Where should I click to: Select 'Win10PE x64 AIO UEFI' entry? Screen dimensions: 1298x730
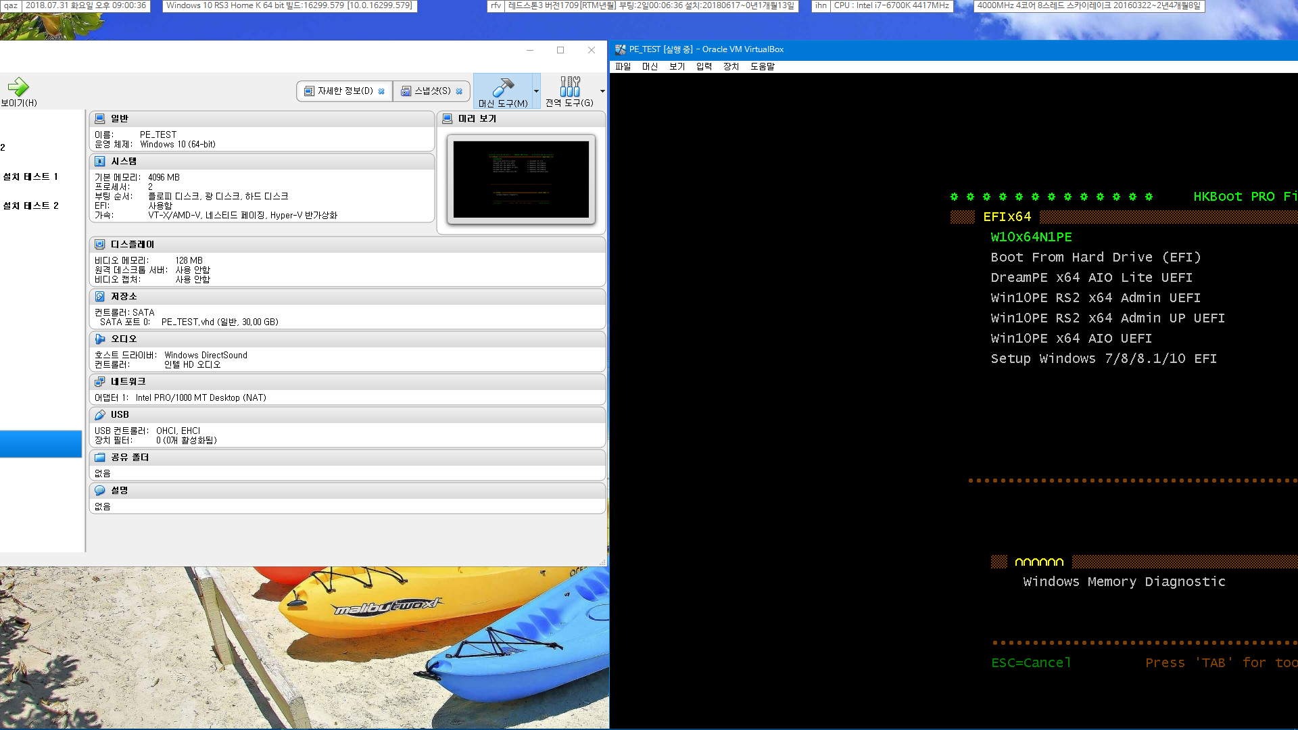(1071, 339)
